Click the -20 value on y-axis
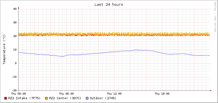This screenshot has width=218, height=103. point(14,90)
